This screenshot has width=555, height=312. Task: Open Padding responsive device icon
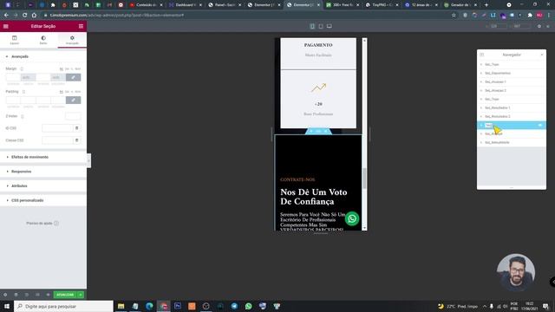click(x=23, y=92)
